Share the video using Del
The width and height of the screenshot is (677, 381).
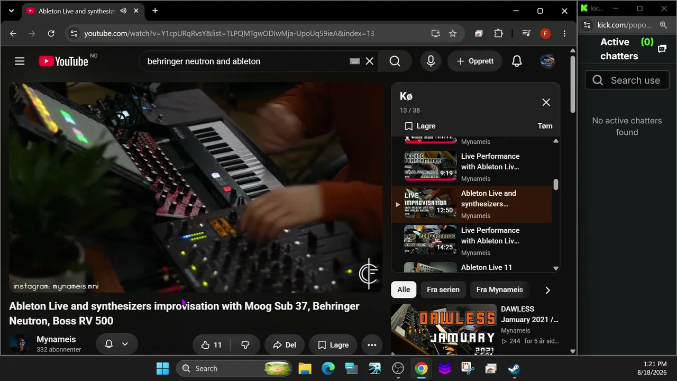[285, 345]
